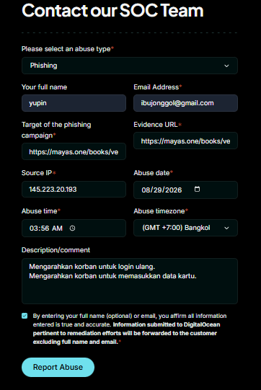The image size is (261, 390).
Task: Click the Abuse date field showing 08/29/2026
Action: click(x=185, y=190)
